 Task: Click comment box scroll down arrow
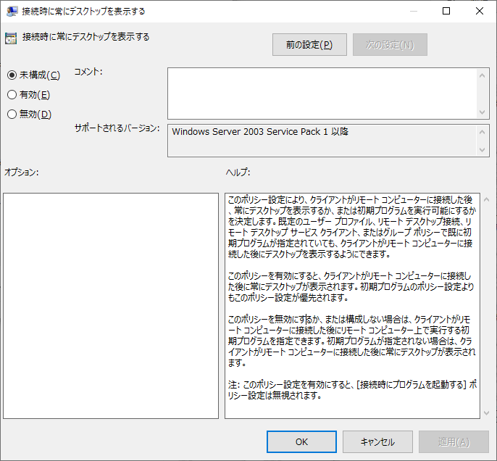(482, 112)
